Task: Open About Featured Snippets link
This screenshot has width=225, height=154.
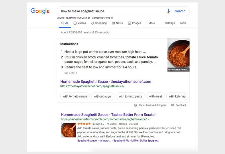Action: (x=152, y=105)
